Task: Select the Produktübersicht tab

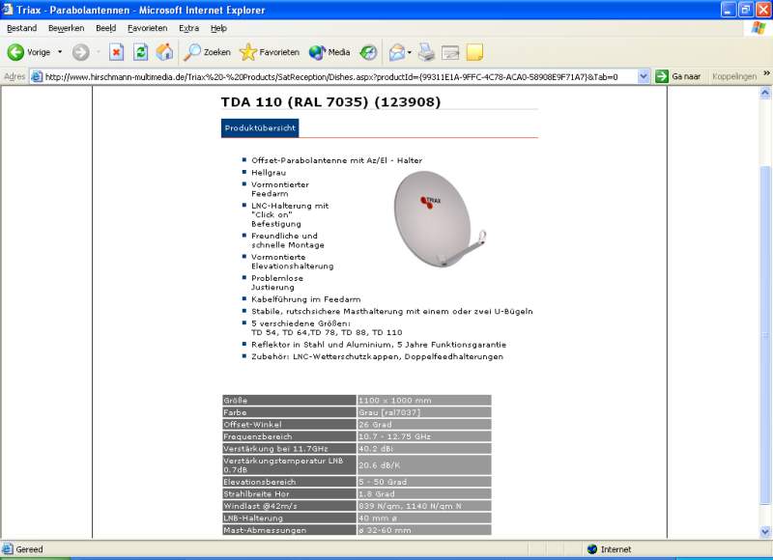Action: tap(260, 128)
